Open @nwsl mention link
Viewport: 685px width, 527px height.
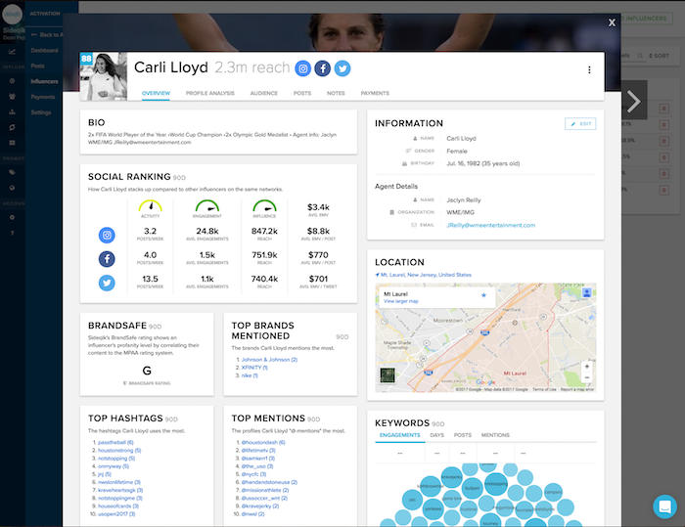[252, 514]
